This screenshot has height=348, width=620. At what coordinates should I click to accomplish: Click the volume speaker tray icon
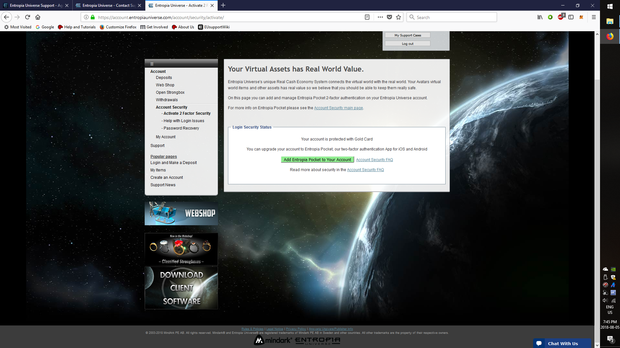tap(605, 300)
